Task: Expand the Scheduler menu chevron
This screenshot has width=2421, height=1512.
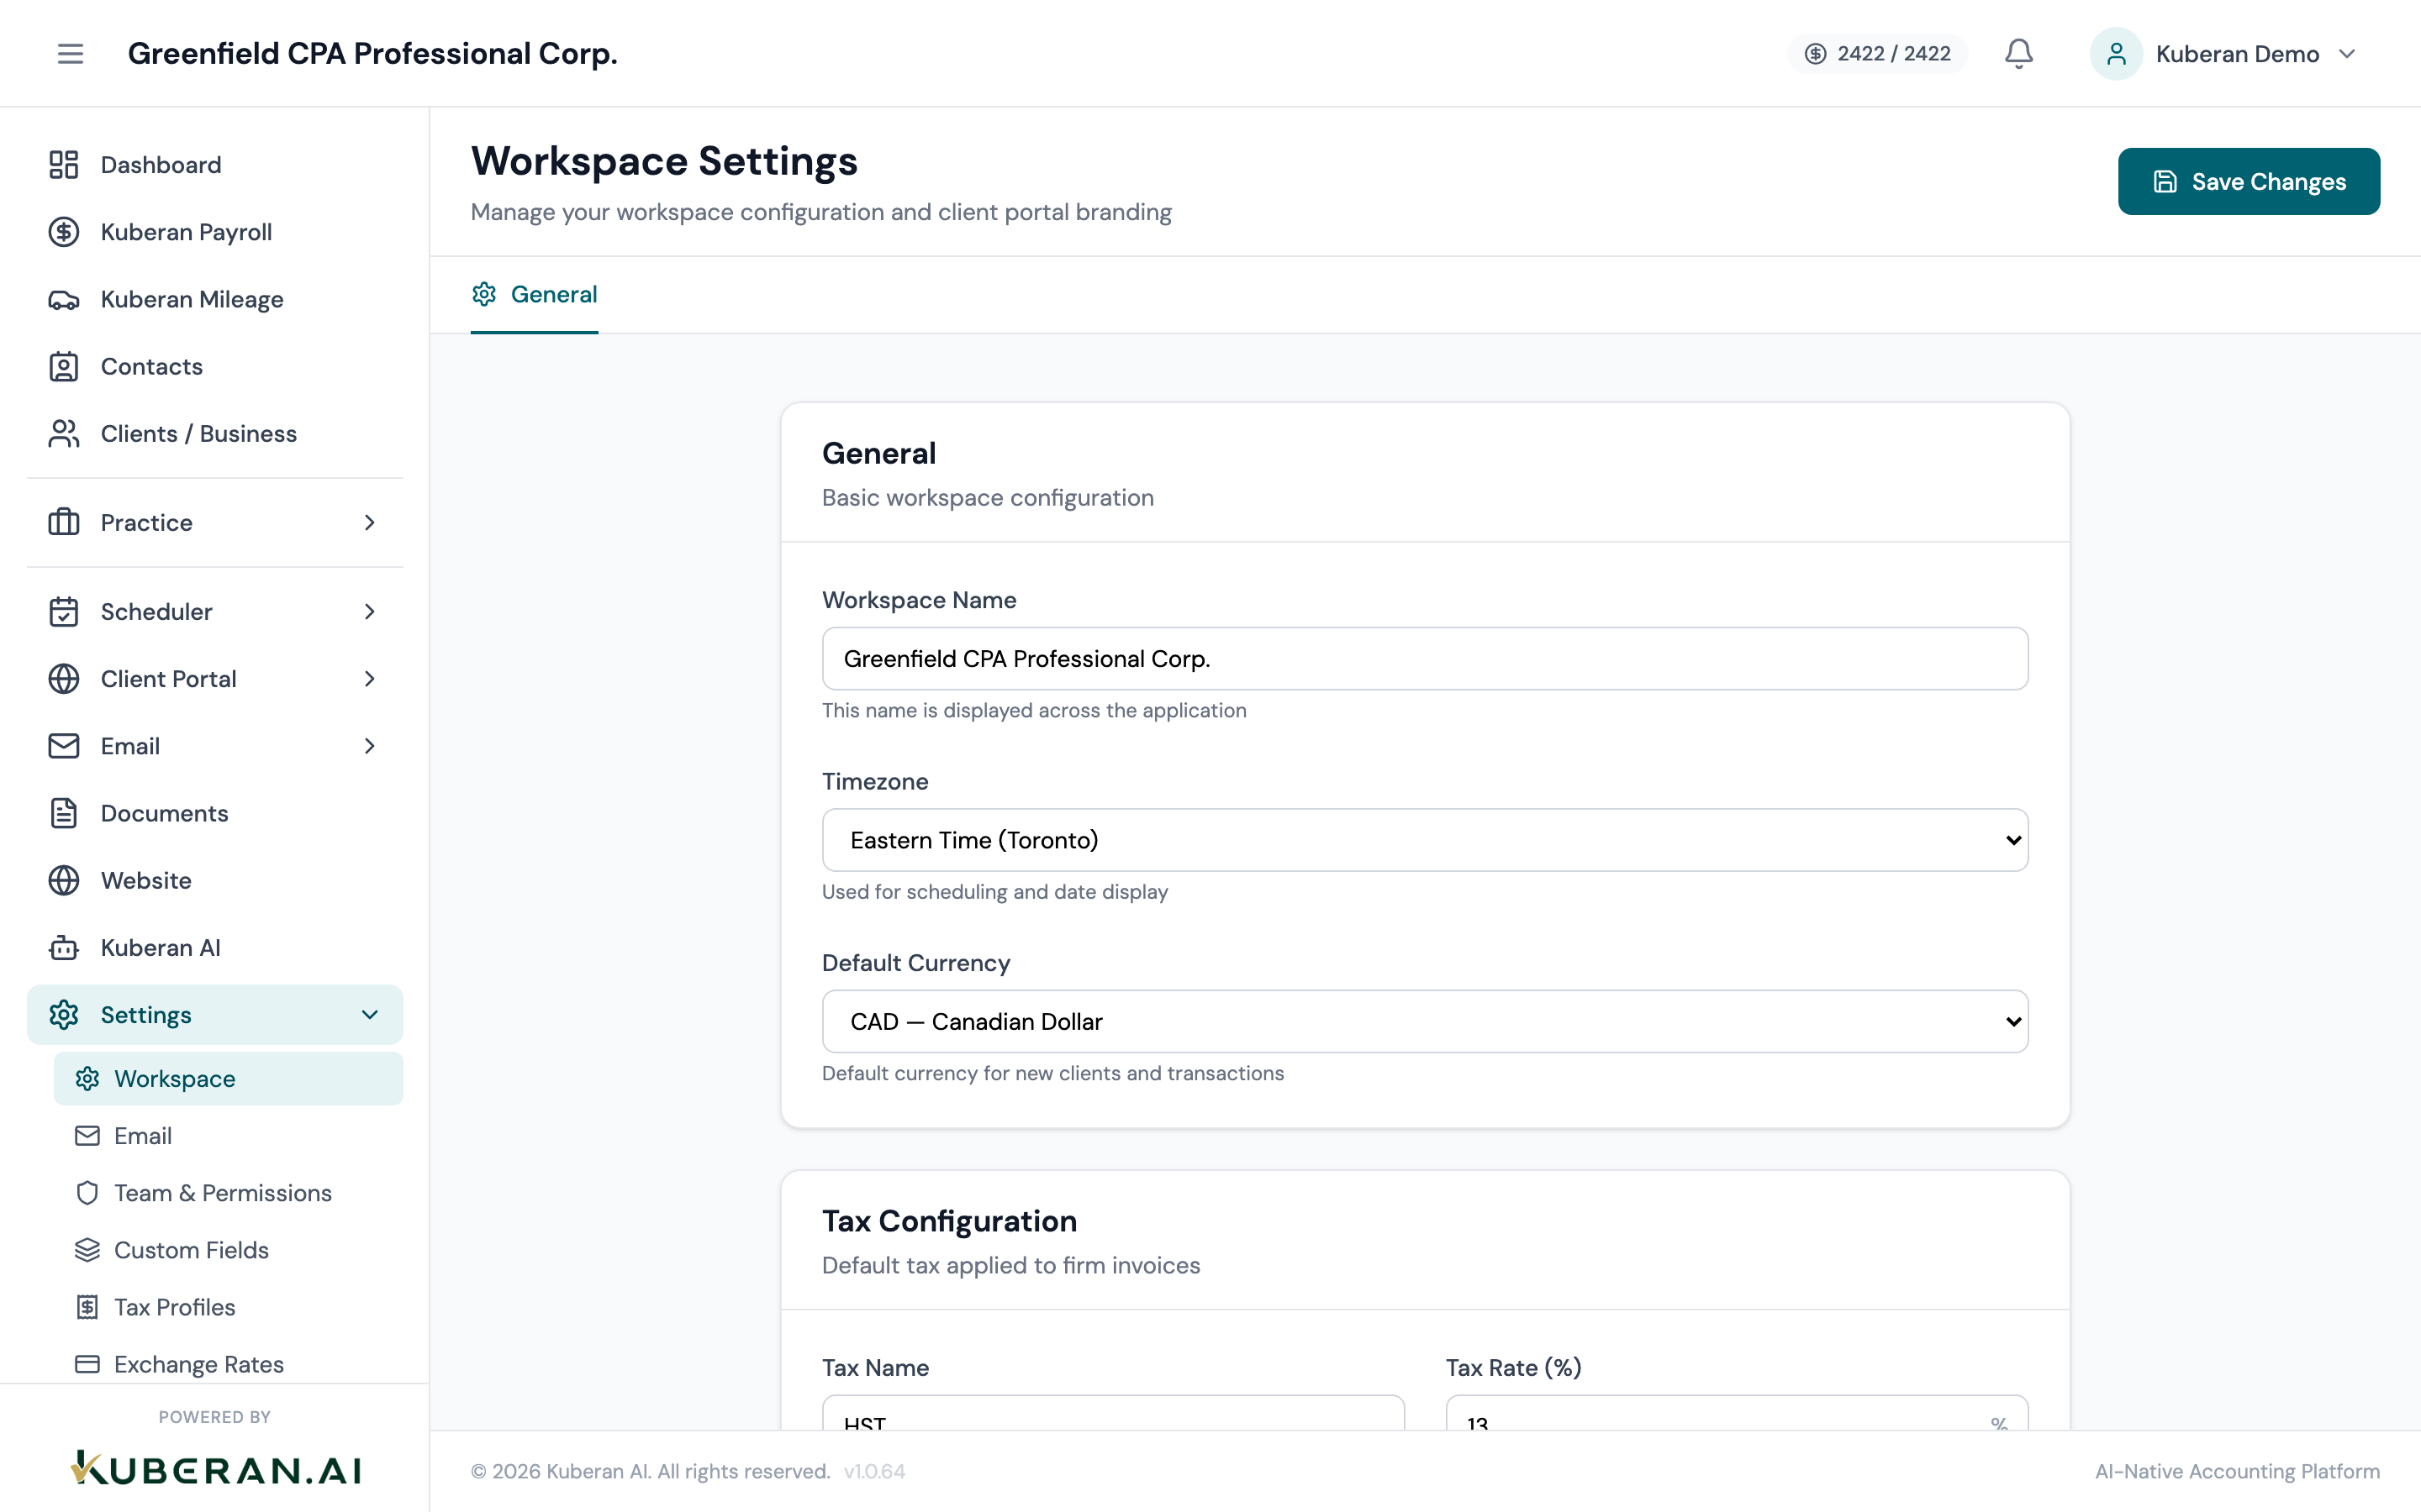Action: [370, 611]
